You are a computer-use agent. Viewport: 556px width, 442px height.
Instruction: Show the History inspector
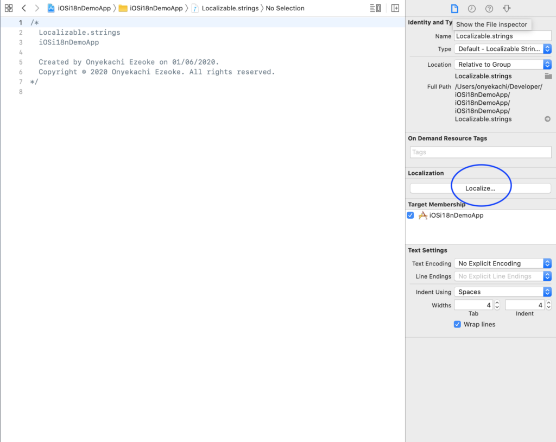(472, 9)
